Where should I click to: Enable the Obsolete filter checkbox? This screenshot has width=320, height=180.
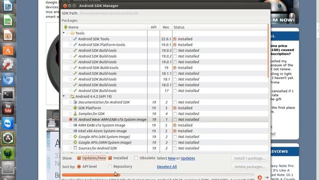click(x=136, y=158)
